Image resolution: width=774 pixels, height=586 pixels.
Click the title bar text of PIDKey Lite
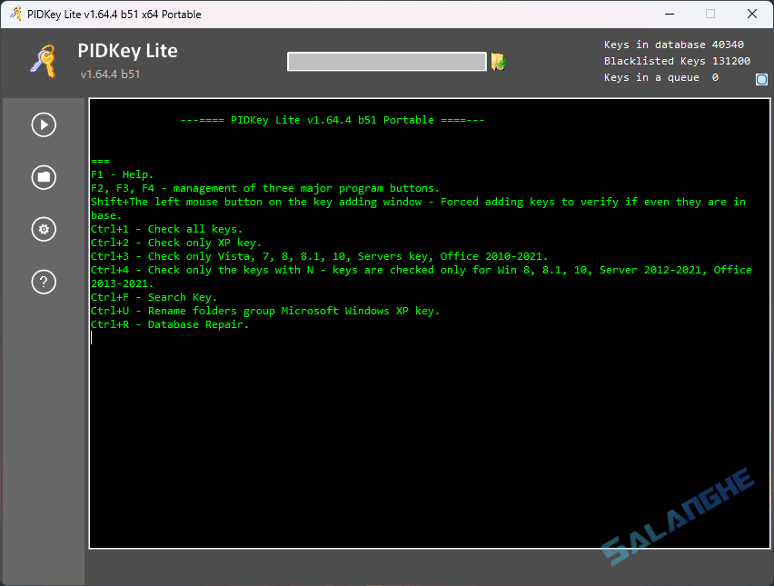114,14
